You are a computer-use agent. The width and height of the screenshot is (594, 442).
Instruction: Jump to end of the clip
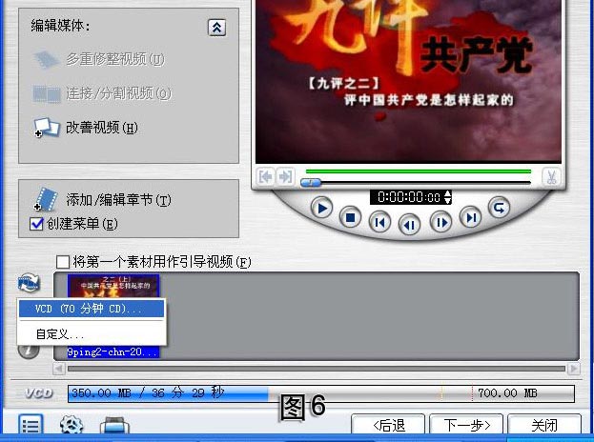[470, 218]
